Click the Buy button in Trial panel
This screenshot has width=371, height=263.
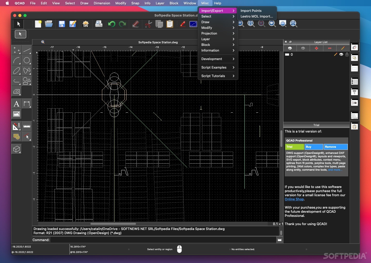(x=314, y=147)
